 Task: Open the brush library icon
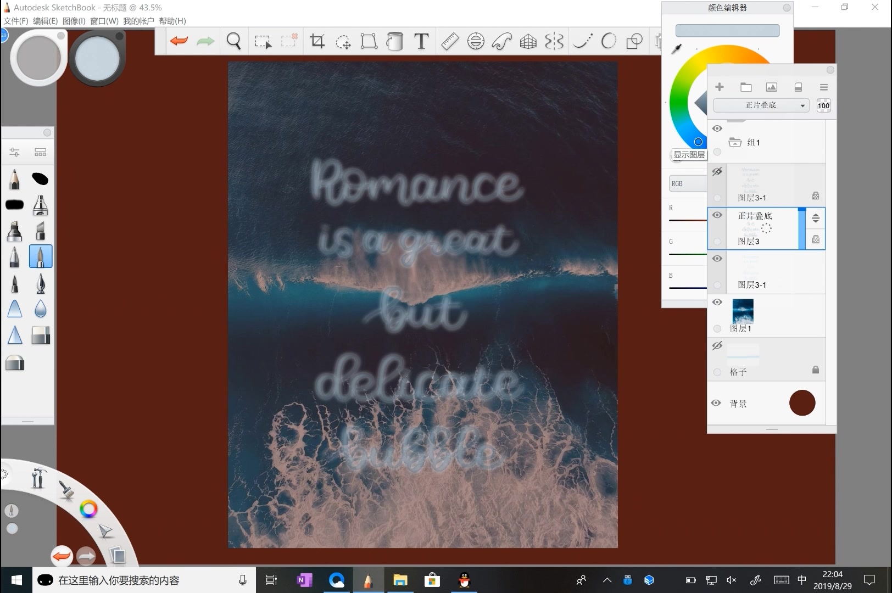40,152
